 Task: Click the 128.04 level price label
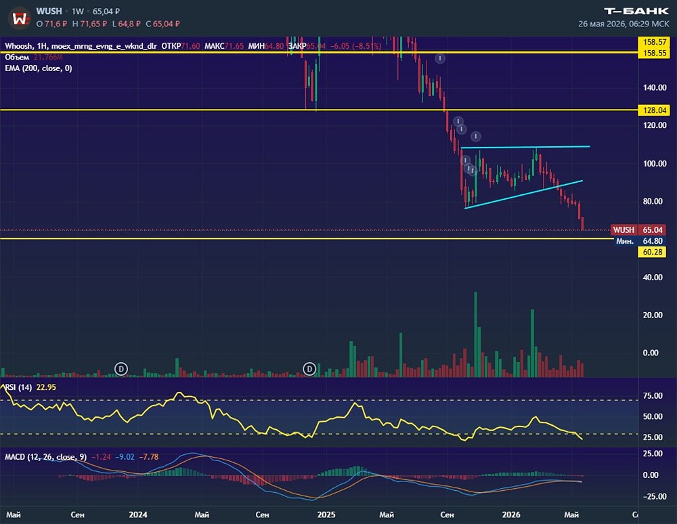pyautogui.click(x=655, y=110)
